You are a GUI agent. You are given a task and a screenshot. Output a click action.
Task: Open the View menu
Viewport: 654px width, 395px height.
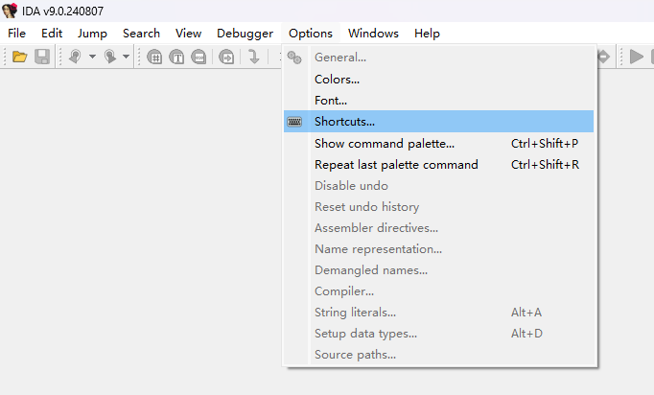coord(189,34)
